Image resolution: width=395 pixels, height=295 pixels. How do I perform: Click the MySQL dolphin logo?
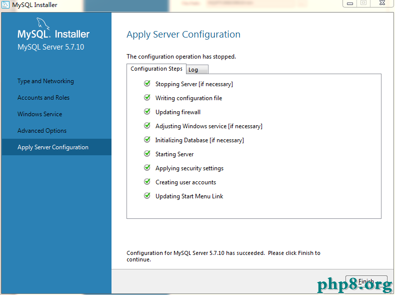43,24
